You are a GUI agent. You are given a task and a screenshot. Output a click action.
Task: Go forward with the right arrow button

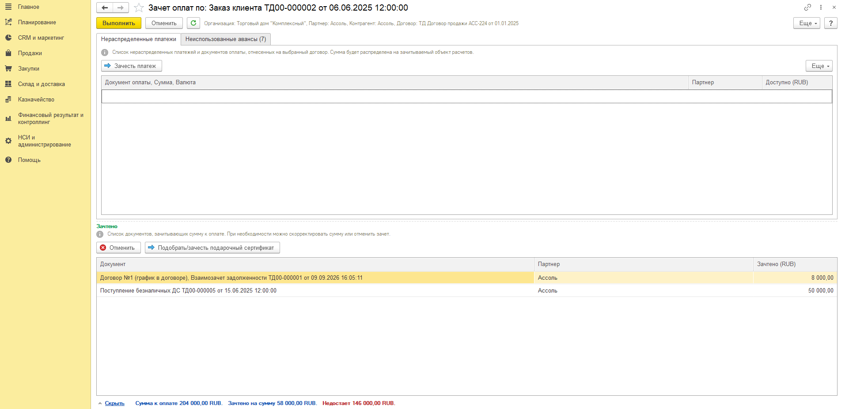click(121, 8)
